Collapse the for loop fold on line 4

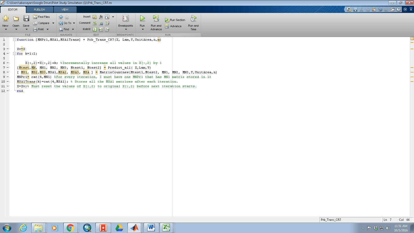click(x=14, y=54)
